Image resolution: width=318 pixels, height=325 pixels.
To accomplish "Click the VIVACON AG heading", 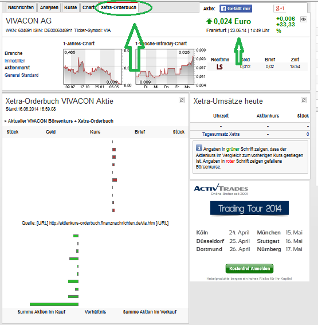I will click(29, 21).
